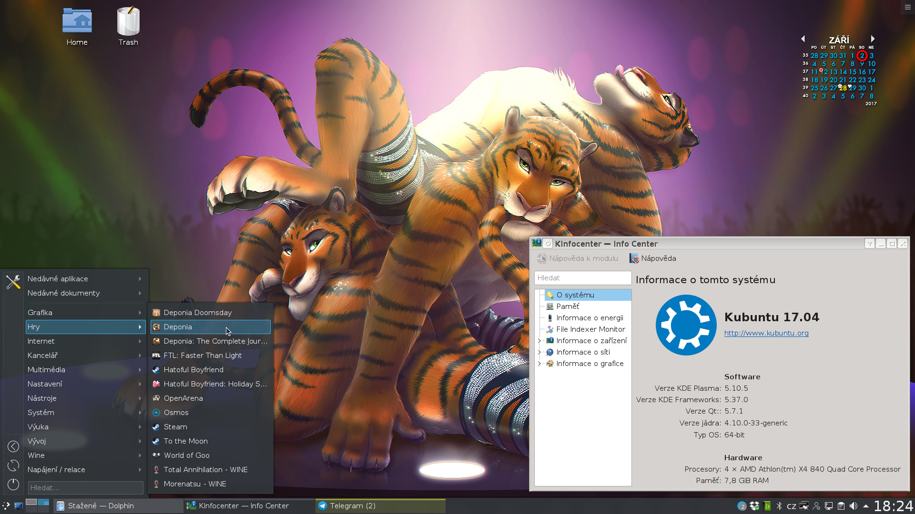
Task: Expand the Internet category
Action: (x=85, y=341)
